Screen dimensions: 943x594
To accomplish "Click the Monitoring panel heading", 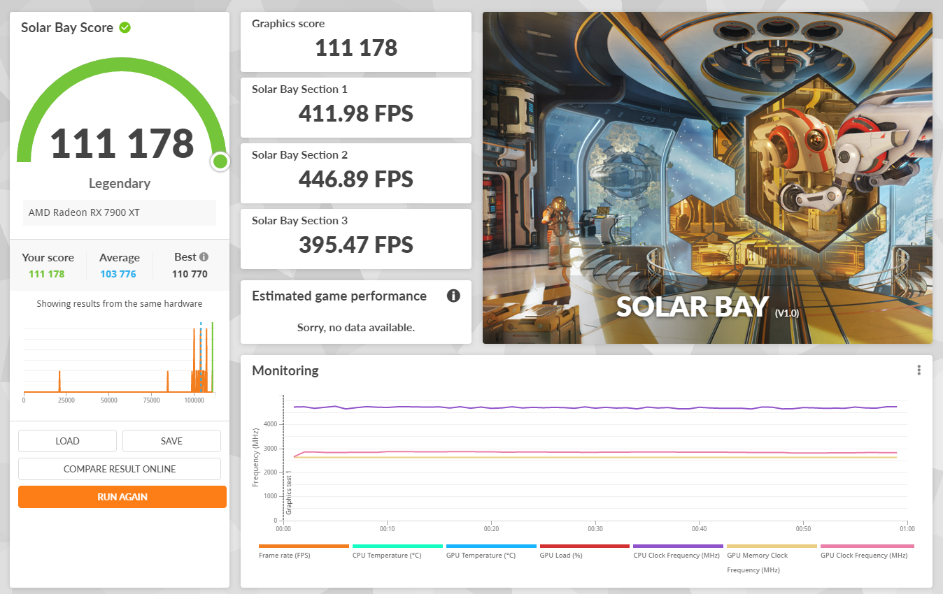I will (285, 370).
